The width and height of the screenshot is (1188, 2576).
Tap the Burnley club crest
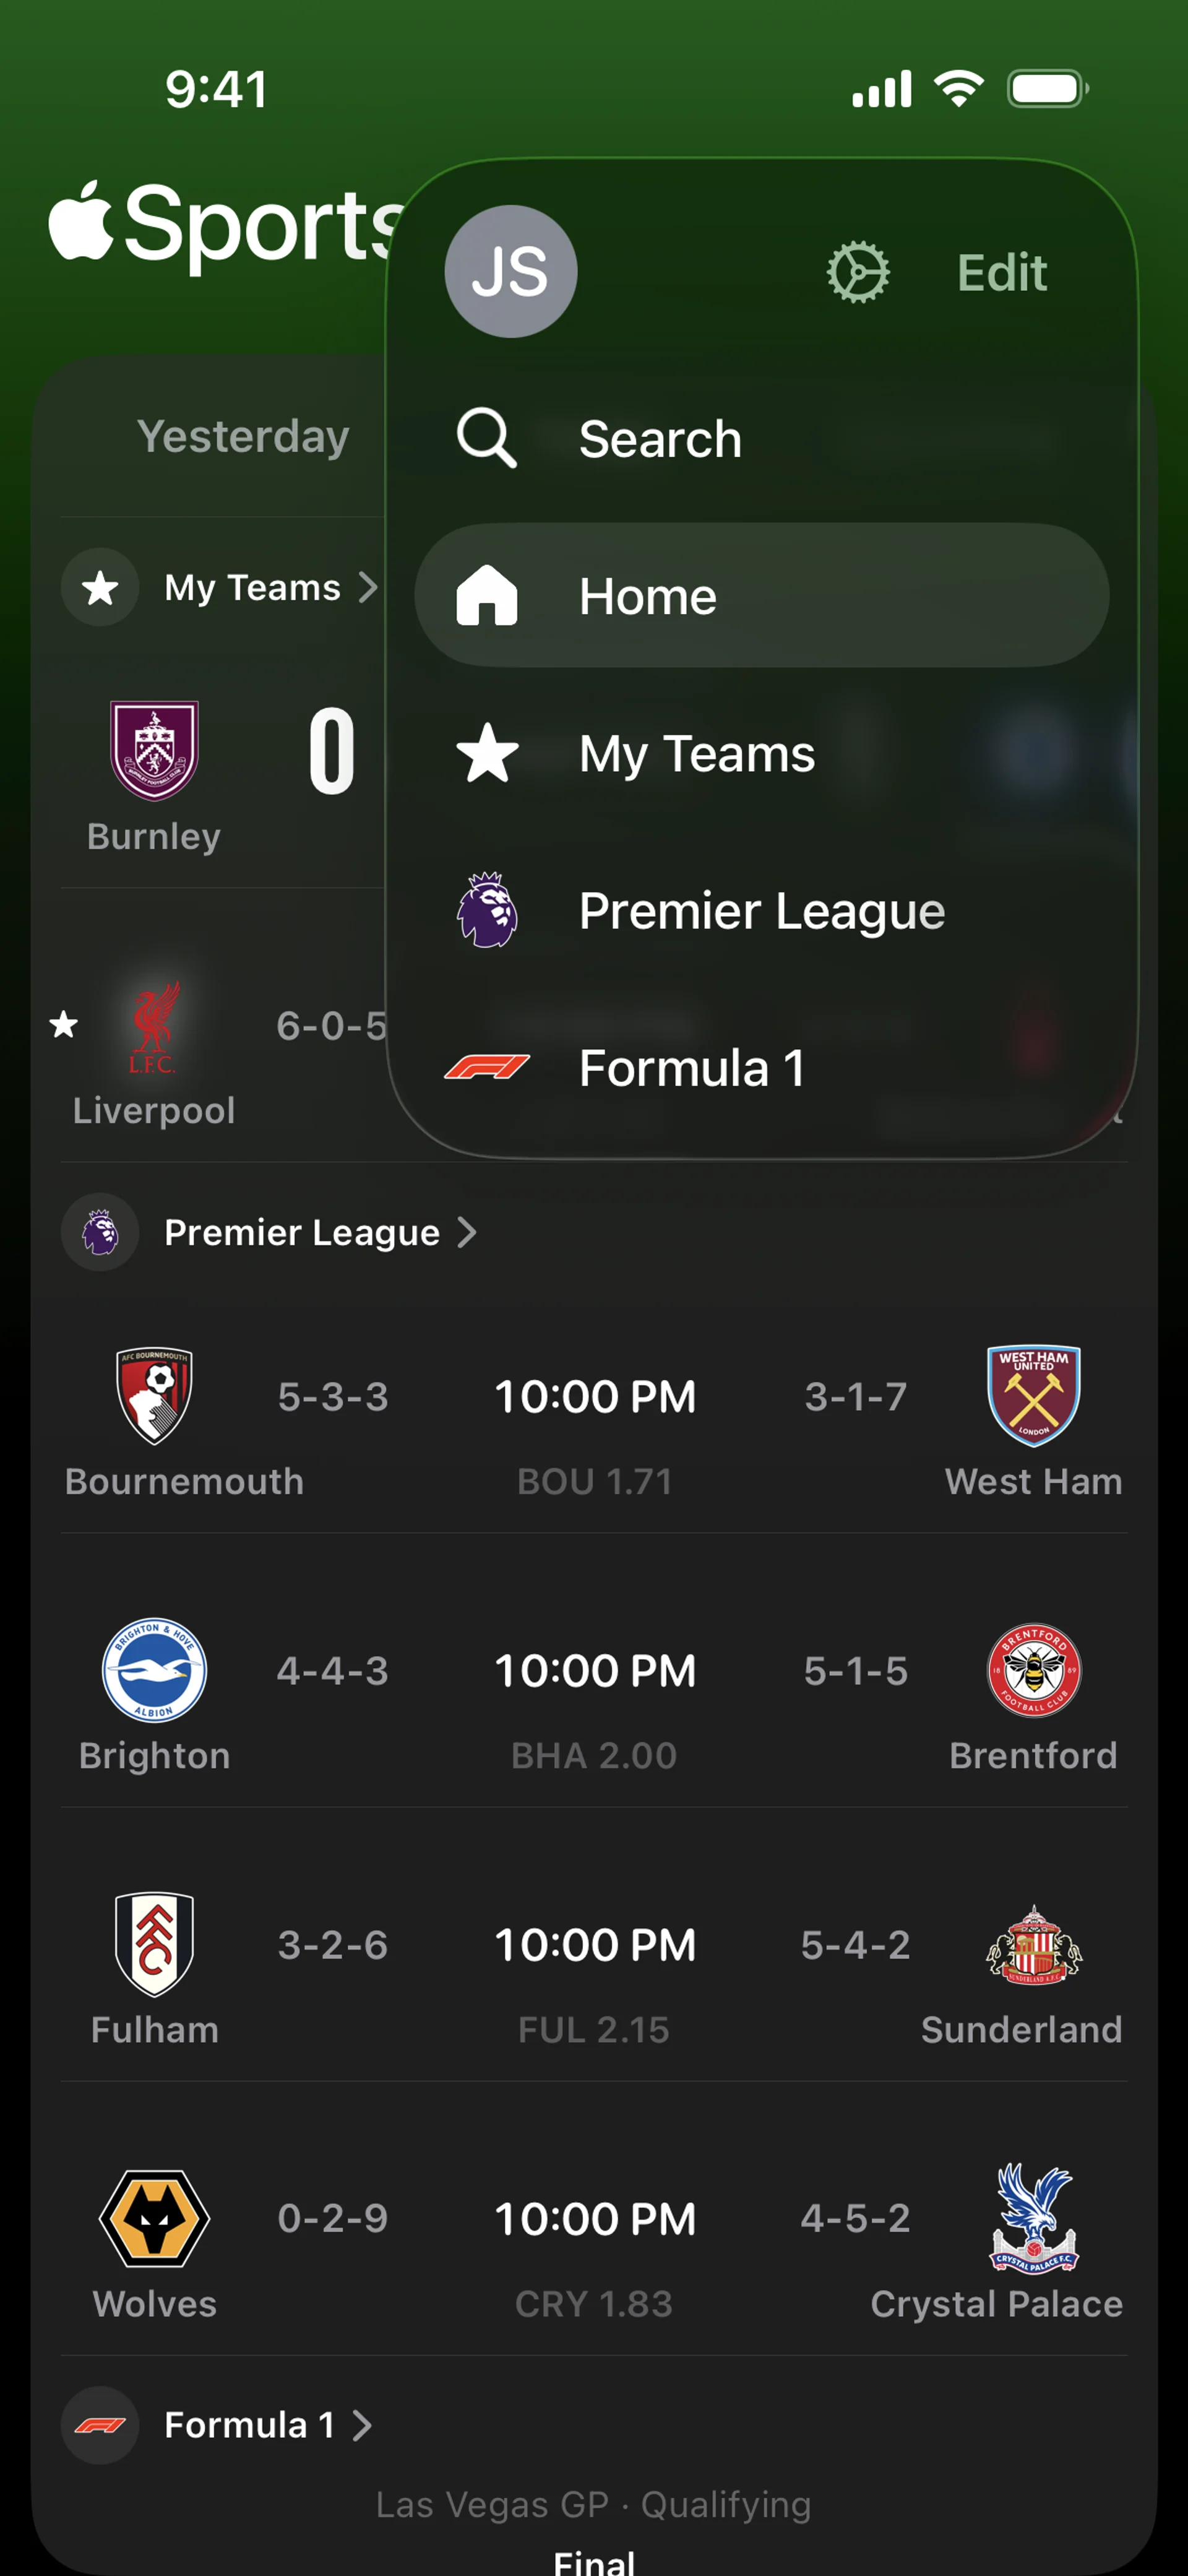[x=154, y=750]
